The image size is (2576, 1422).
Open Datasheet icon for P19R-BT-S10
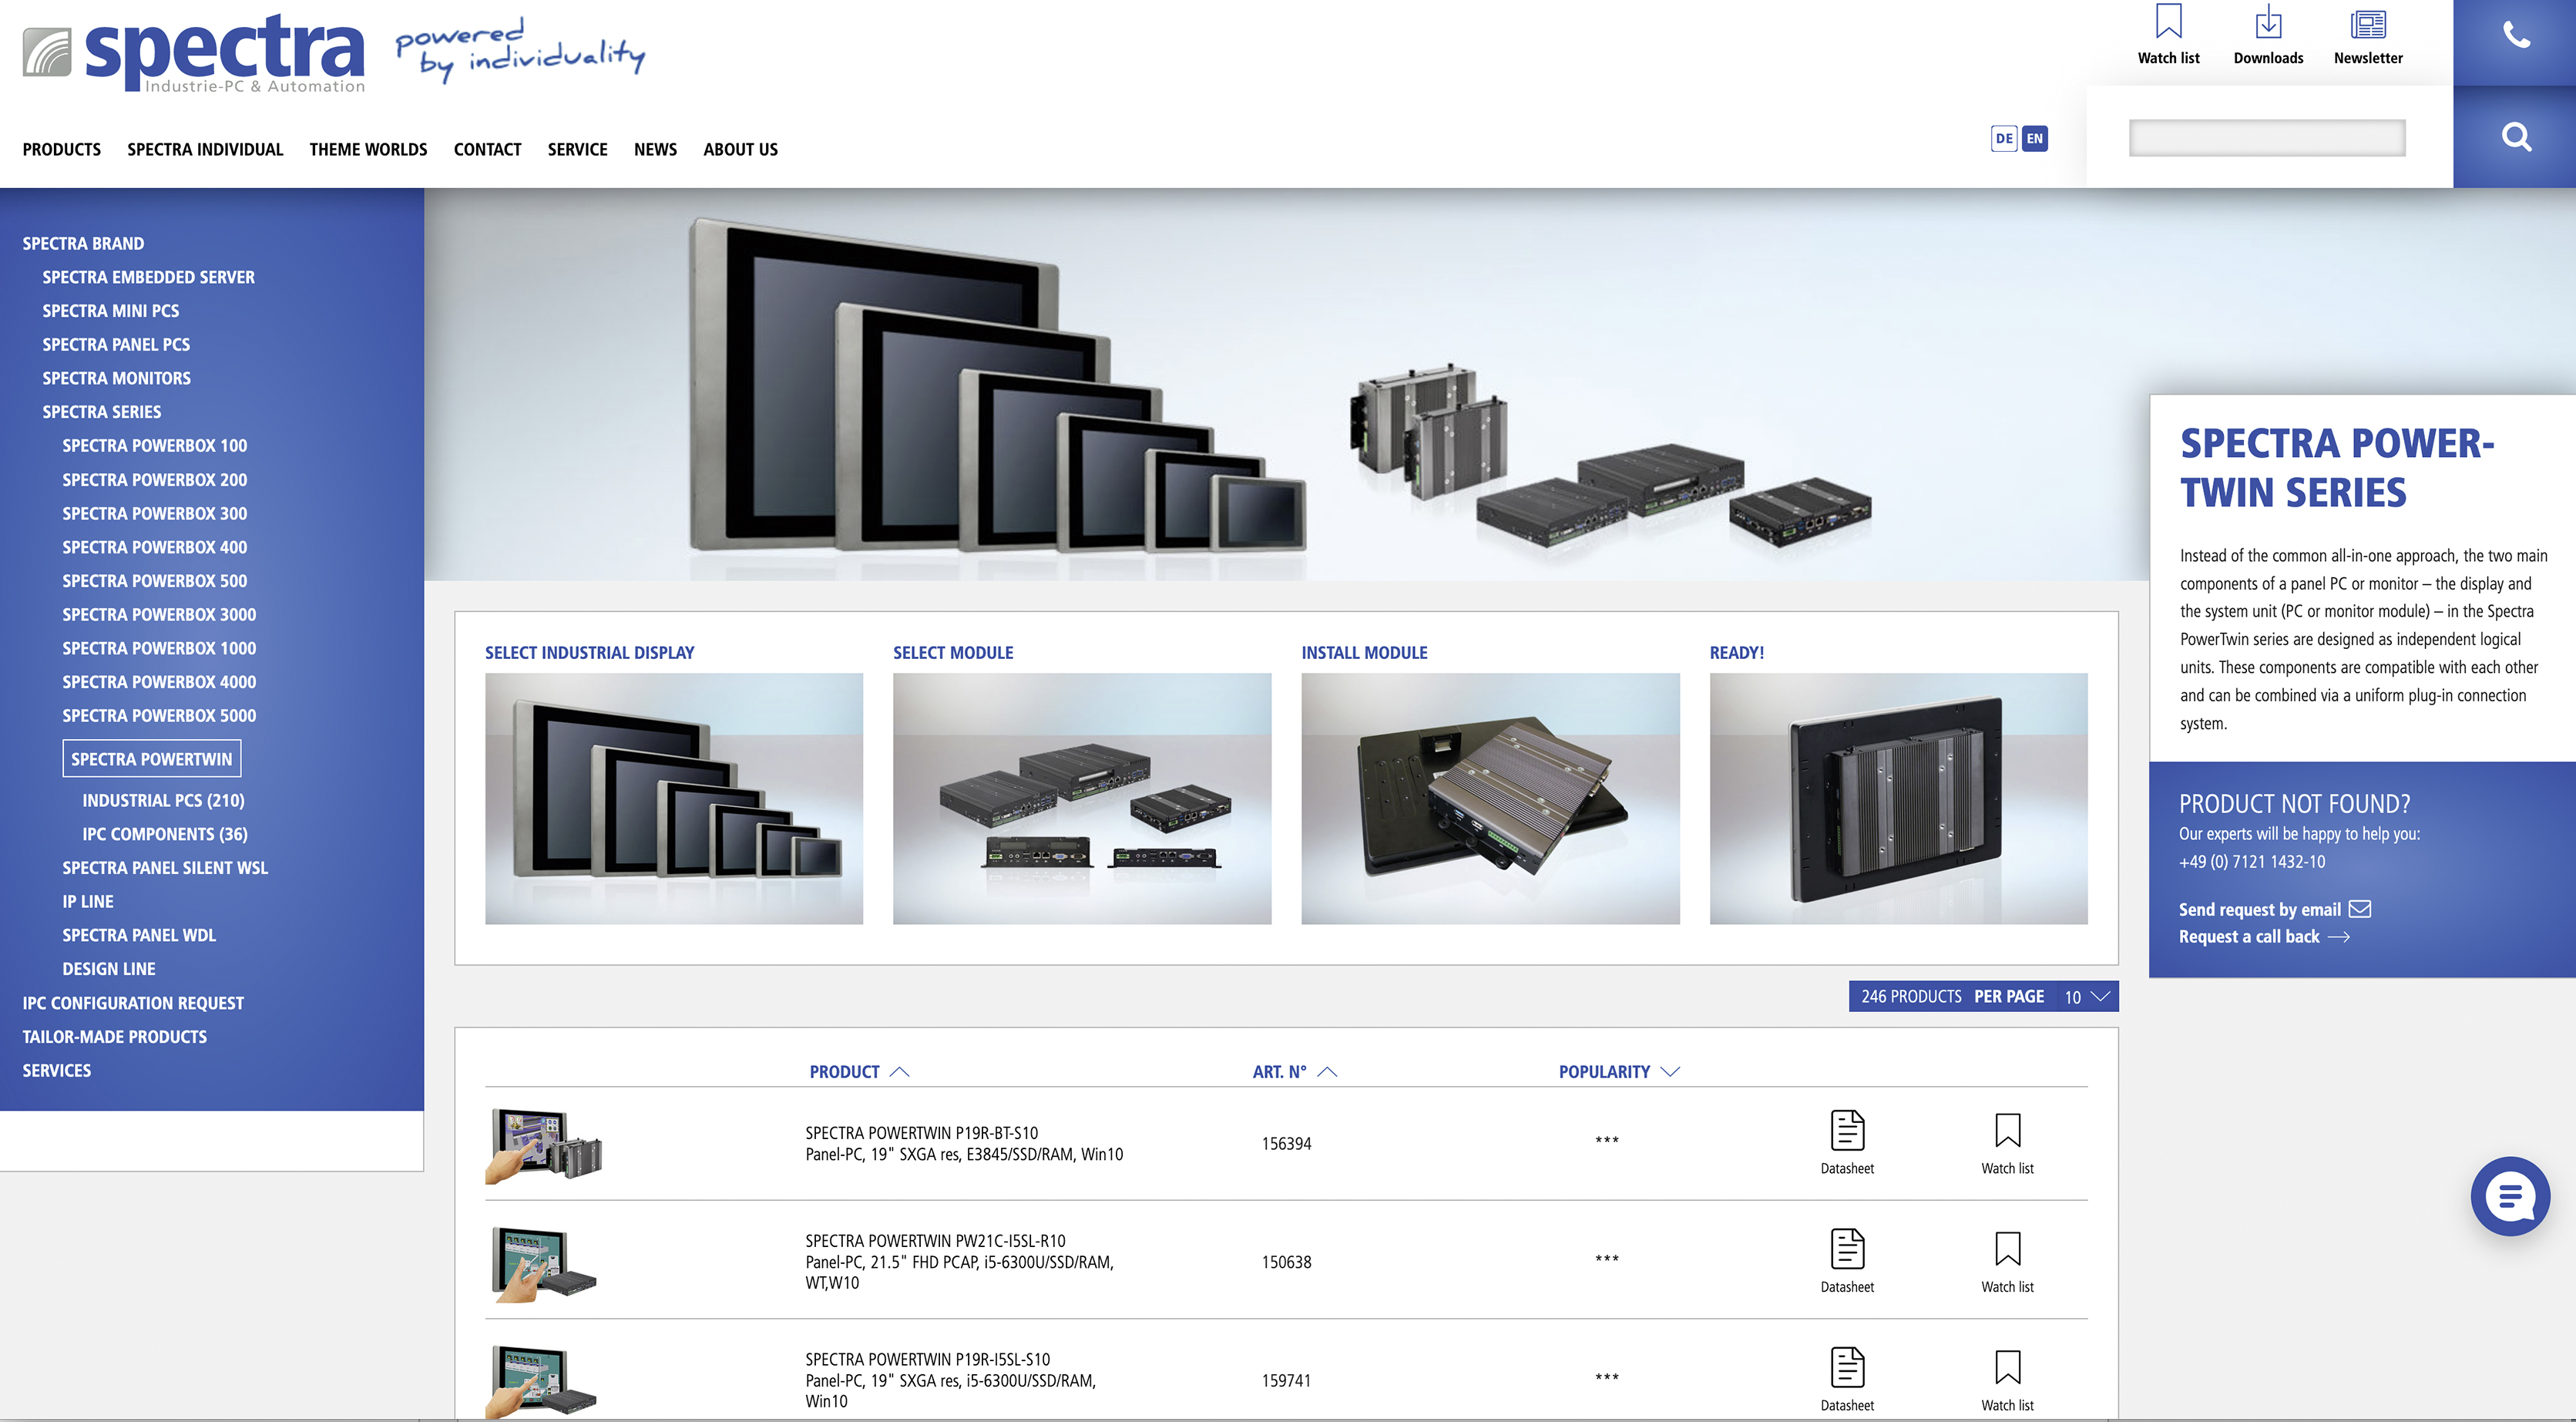(1847, 1131)
